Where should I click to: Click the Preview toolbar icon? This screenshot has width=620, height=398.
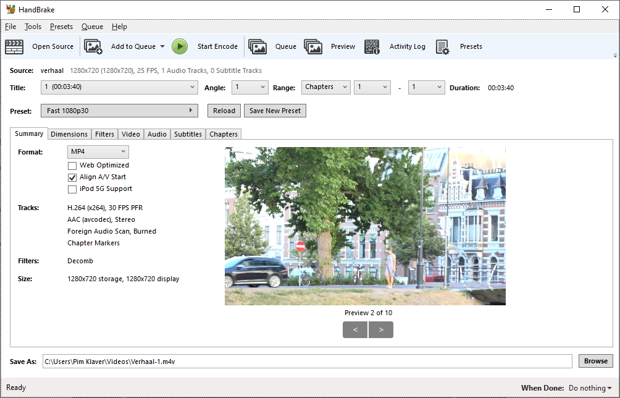coord(313,47)
